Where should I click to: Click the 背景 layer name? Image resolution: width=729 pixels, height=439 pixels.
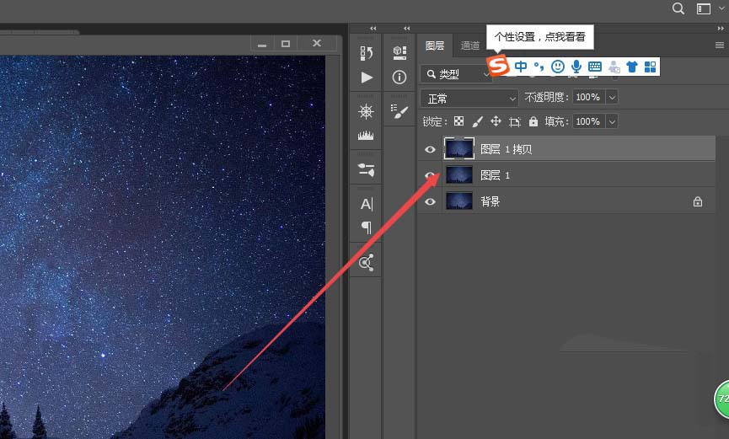tap(490, 201)
